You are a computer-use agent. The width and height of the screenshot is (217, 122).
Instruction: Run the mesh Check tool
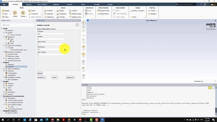tap(15, 13)
